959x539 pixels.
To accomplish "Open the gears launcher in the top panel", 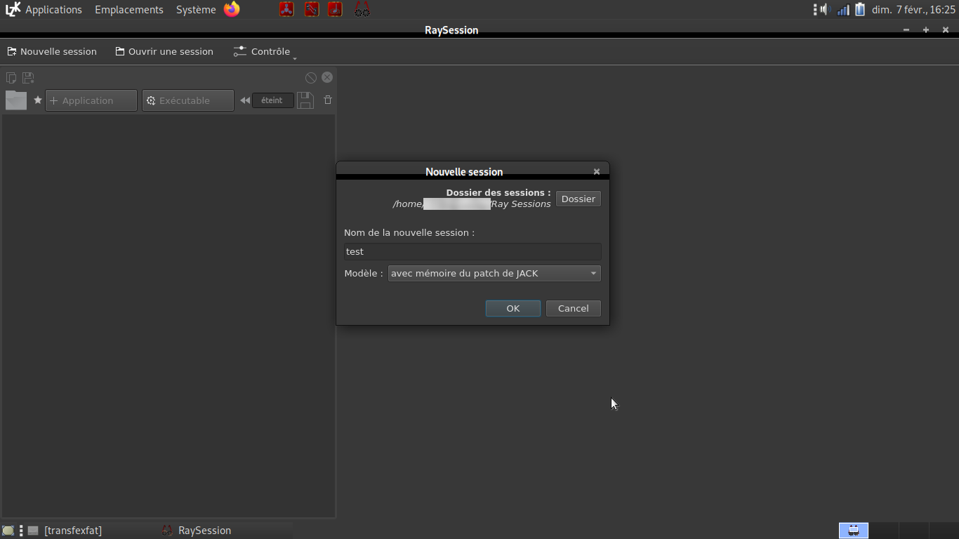I will point(362,9).
